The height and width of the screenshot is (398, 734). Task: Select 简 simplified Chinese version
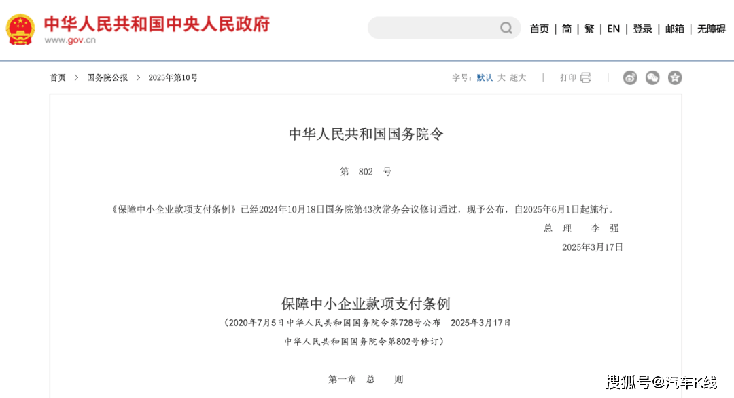[x=566, y=29]
